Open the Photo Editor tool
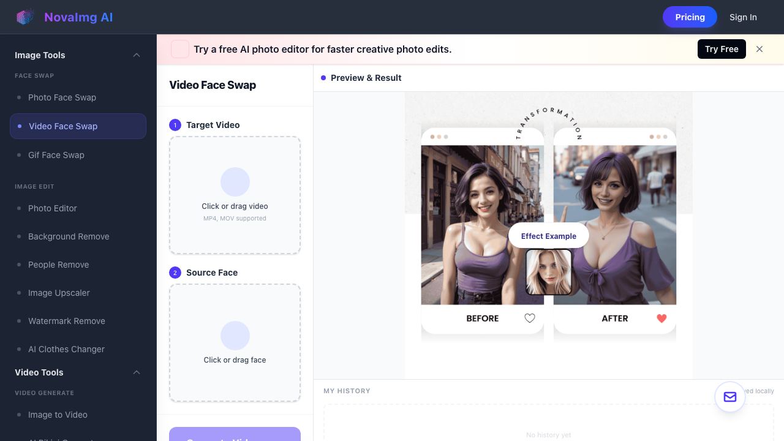 click(x=78, y=208)
